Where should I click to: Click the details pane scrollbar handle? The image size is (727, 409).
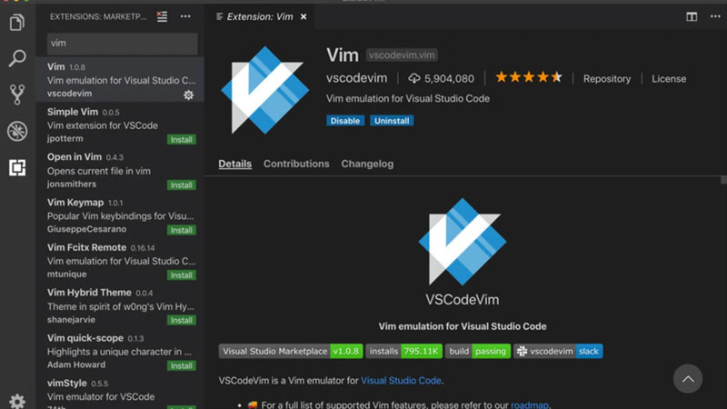point(723,180)
